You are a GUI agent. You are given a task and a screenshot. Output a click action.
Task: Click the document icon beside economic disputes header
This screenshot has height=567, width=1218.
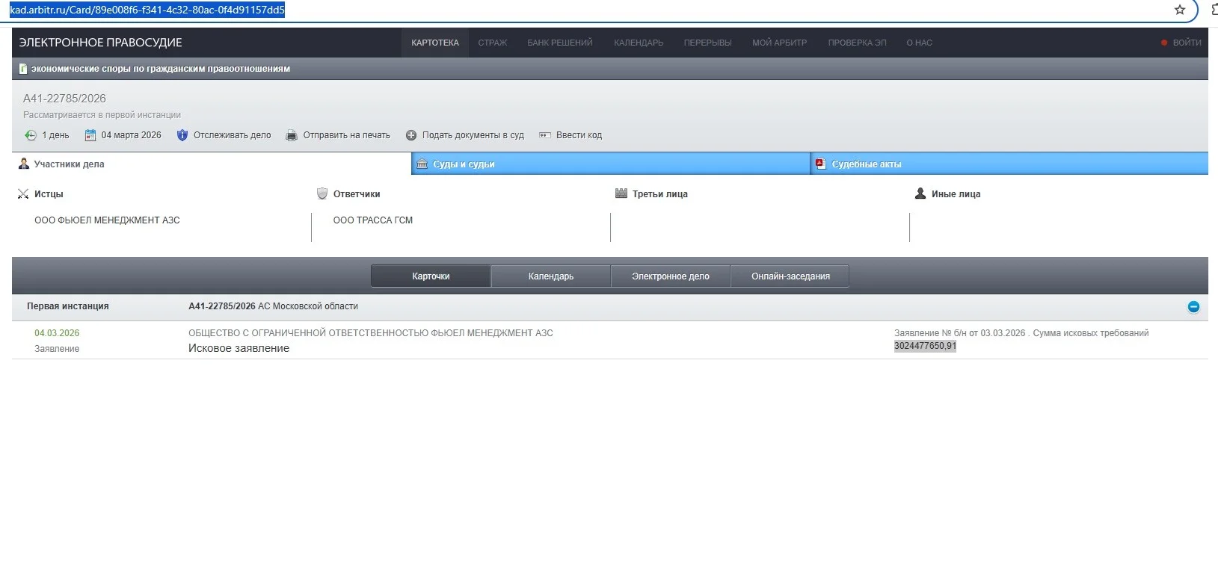coord(23,69)
